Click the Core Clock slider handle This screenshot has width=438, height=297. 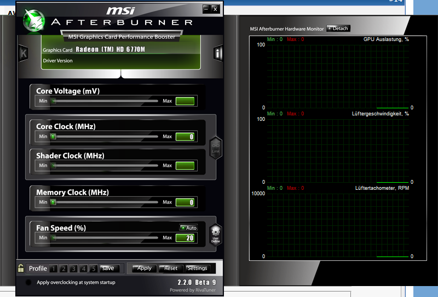pos(53,137)
